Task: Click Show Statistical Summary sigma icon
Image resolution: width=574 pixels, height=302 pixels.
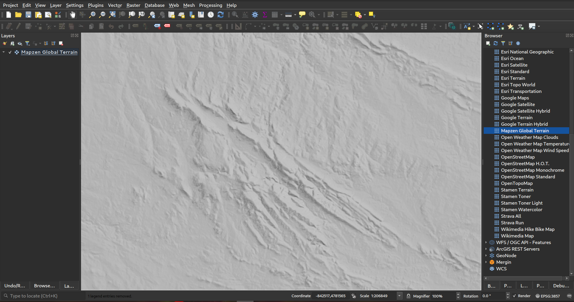Action: tap(265, 15)
